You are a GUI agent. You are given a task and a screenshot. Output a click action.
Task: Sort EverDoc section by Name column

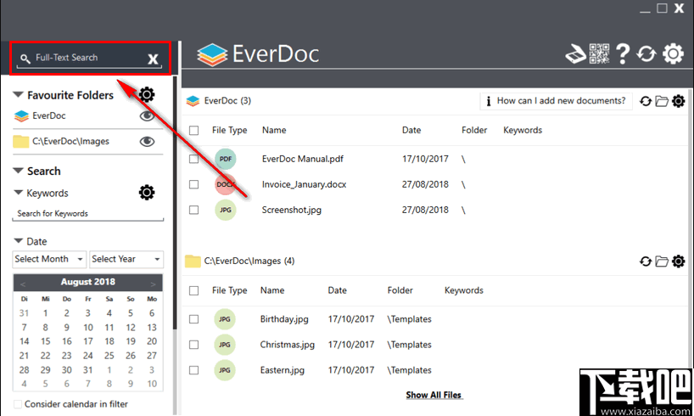point(274,130)
